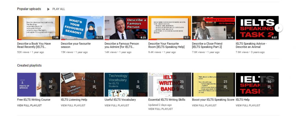Click 'Updated 2 days ago' text
Viewport: 298px width, 118px height.
coord(160,105)
